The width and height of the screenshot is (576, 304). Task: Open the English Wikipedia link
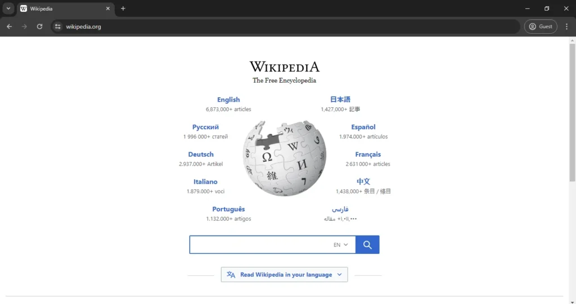228,99
